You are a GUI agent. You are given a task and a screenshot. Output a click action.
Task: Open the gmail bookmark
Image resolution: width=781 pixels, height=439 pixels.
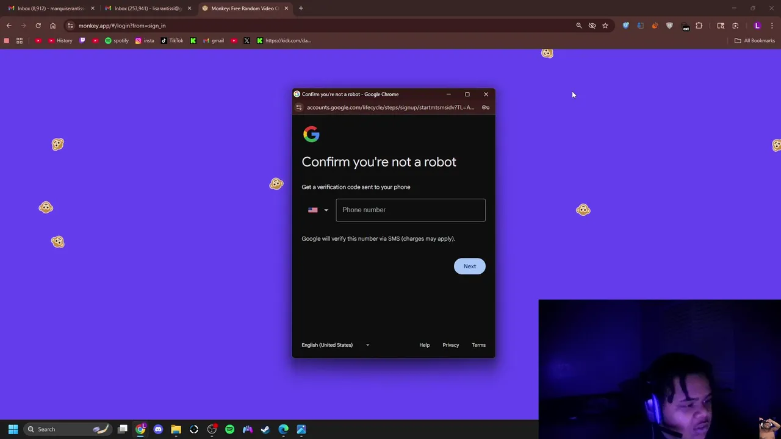click(x=214, y=41)
